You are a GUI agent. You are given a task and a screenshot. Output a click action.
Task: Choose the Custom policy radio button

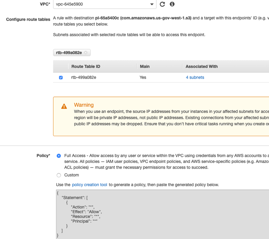point(59,175)
